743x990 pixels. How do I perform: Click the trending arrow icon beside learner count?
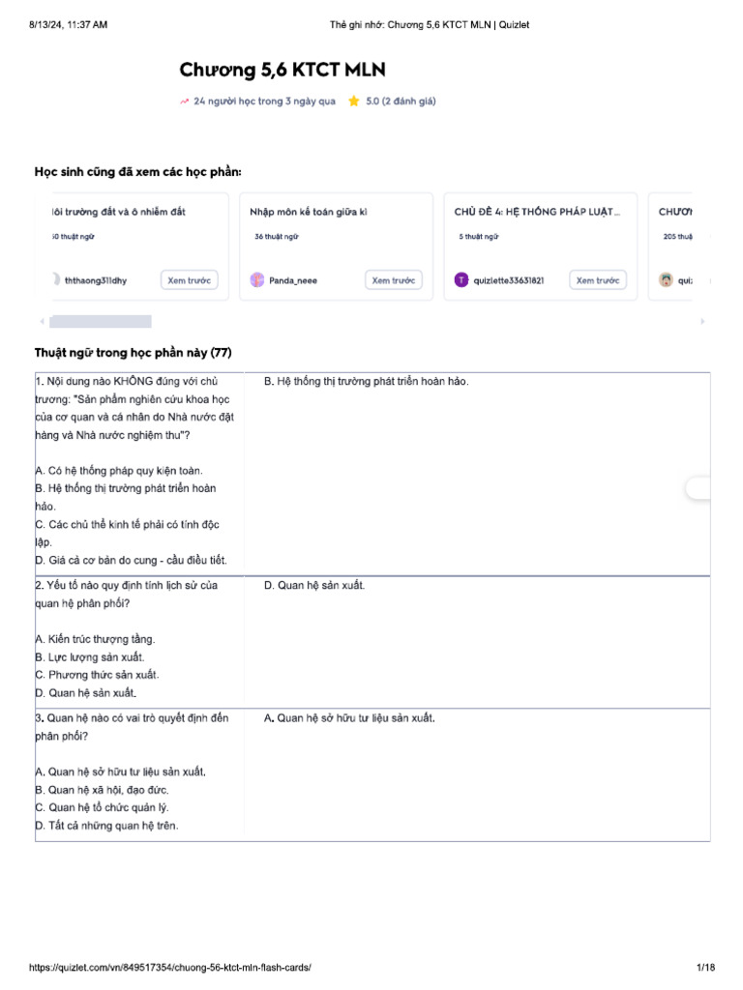[185, 101]
